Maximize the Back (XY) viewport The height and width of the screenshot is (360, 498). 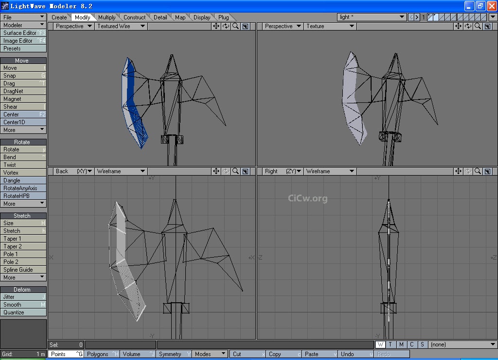pyautogui.click(x=245, y=171)
